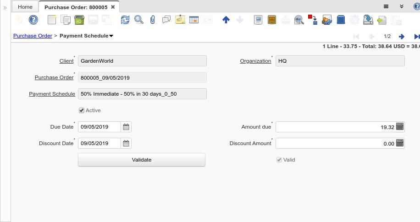420x222 pixels.
Task: Open the Amount due calculator
Action: coord(400,127)
